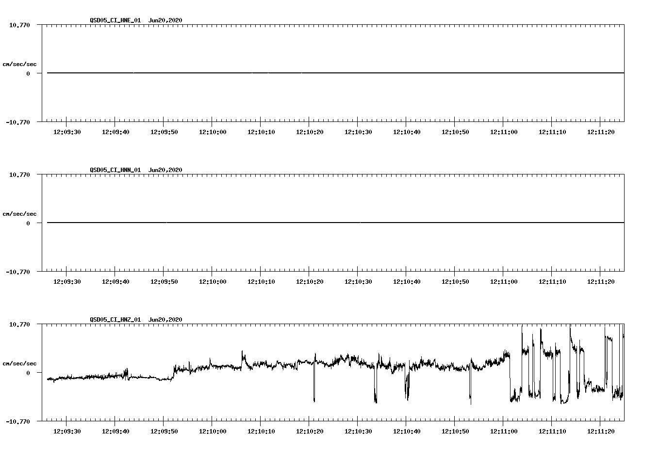Screen dimensions: 659x449
Task: Click 12:11:20 time label under HNE plot
Action: pyautogui.click(x=601, y=132)
